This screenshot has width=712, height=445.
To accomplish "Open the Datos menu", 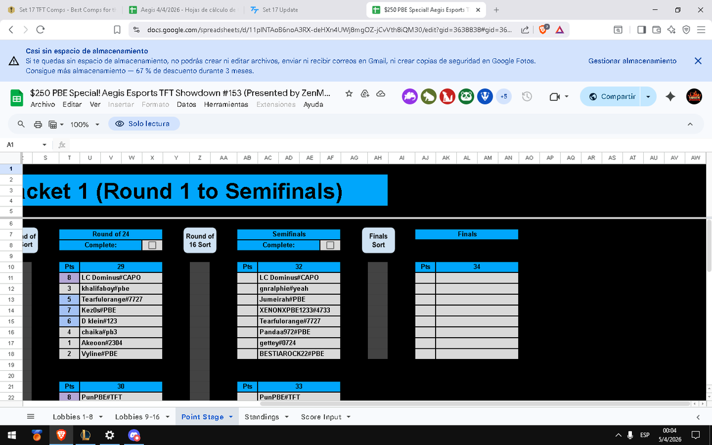I will [186, 104].
